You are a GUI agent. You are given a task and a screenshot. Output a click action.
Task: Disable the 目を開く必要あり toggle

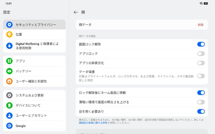[201, 111]
